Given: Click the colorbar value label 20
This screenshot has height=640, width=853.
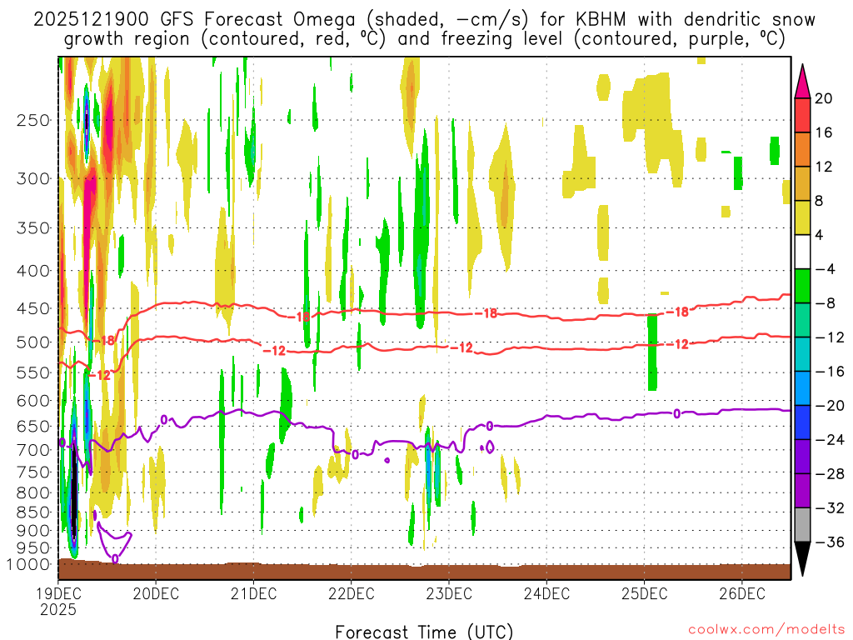Looking at the screenshot, I should point(824,98).
